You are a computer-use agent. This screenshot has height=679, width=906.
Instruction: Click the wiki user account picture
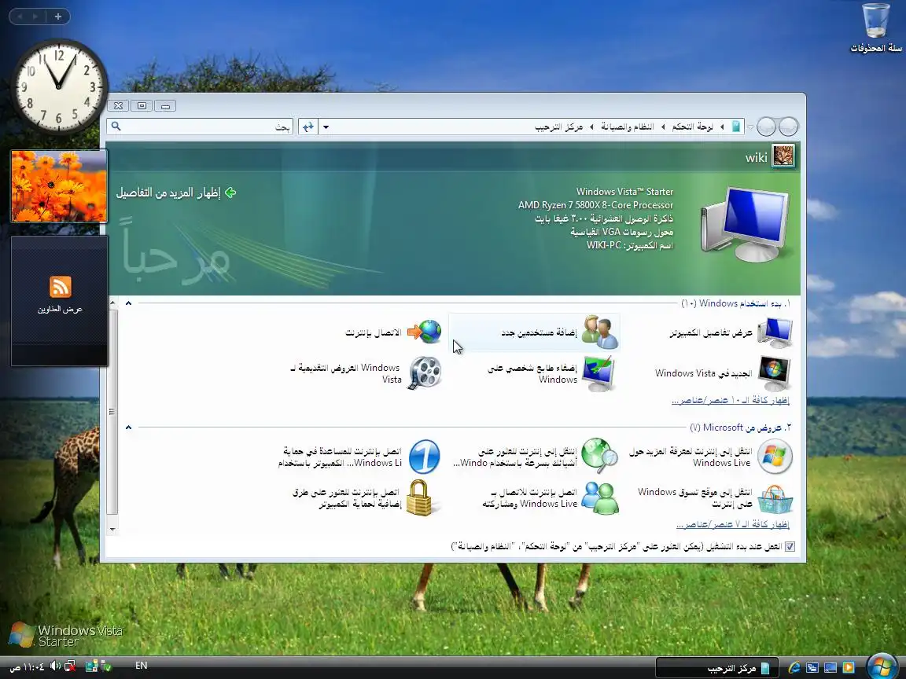coord(783,156)
